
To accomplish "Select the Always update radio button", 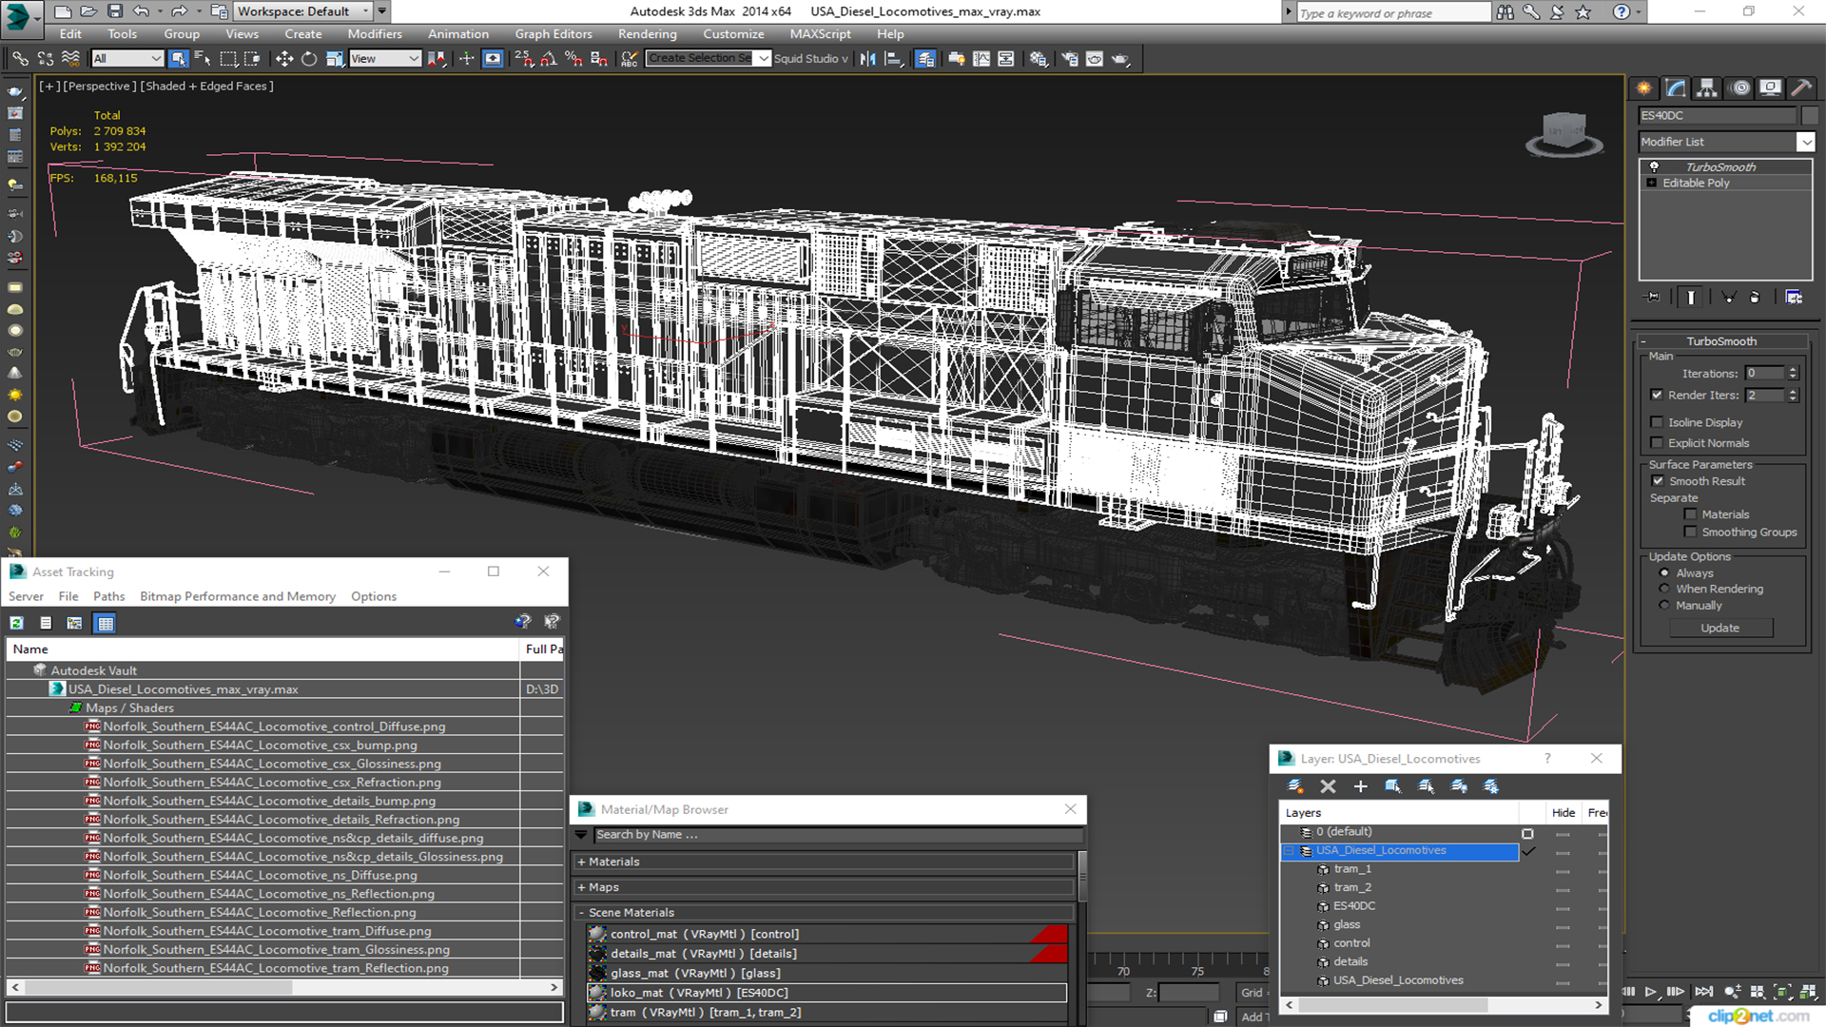I will [x=1664, y=573].
